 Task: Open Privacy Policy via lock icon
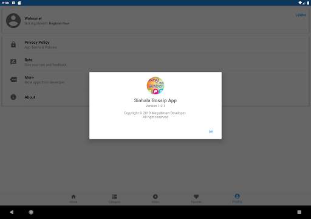[13, 44]
